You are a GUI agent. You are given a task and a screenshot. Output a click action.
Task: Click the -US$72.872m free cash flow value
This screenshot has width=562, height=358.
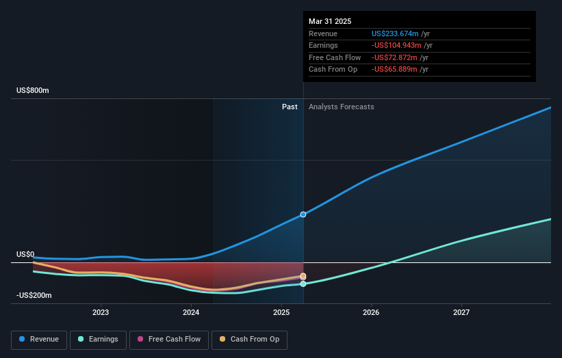click(x=394, y=57)
